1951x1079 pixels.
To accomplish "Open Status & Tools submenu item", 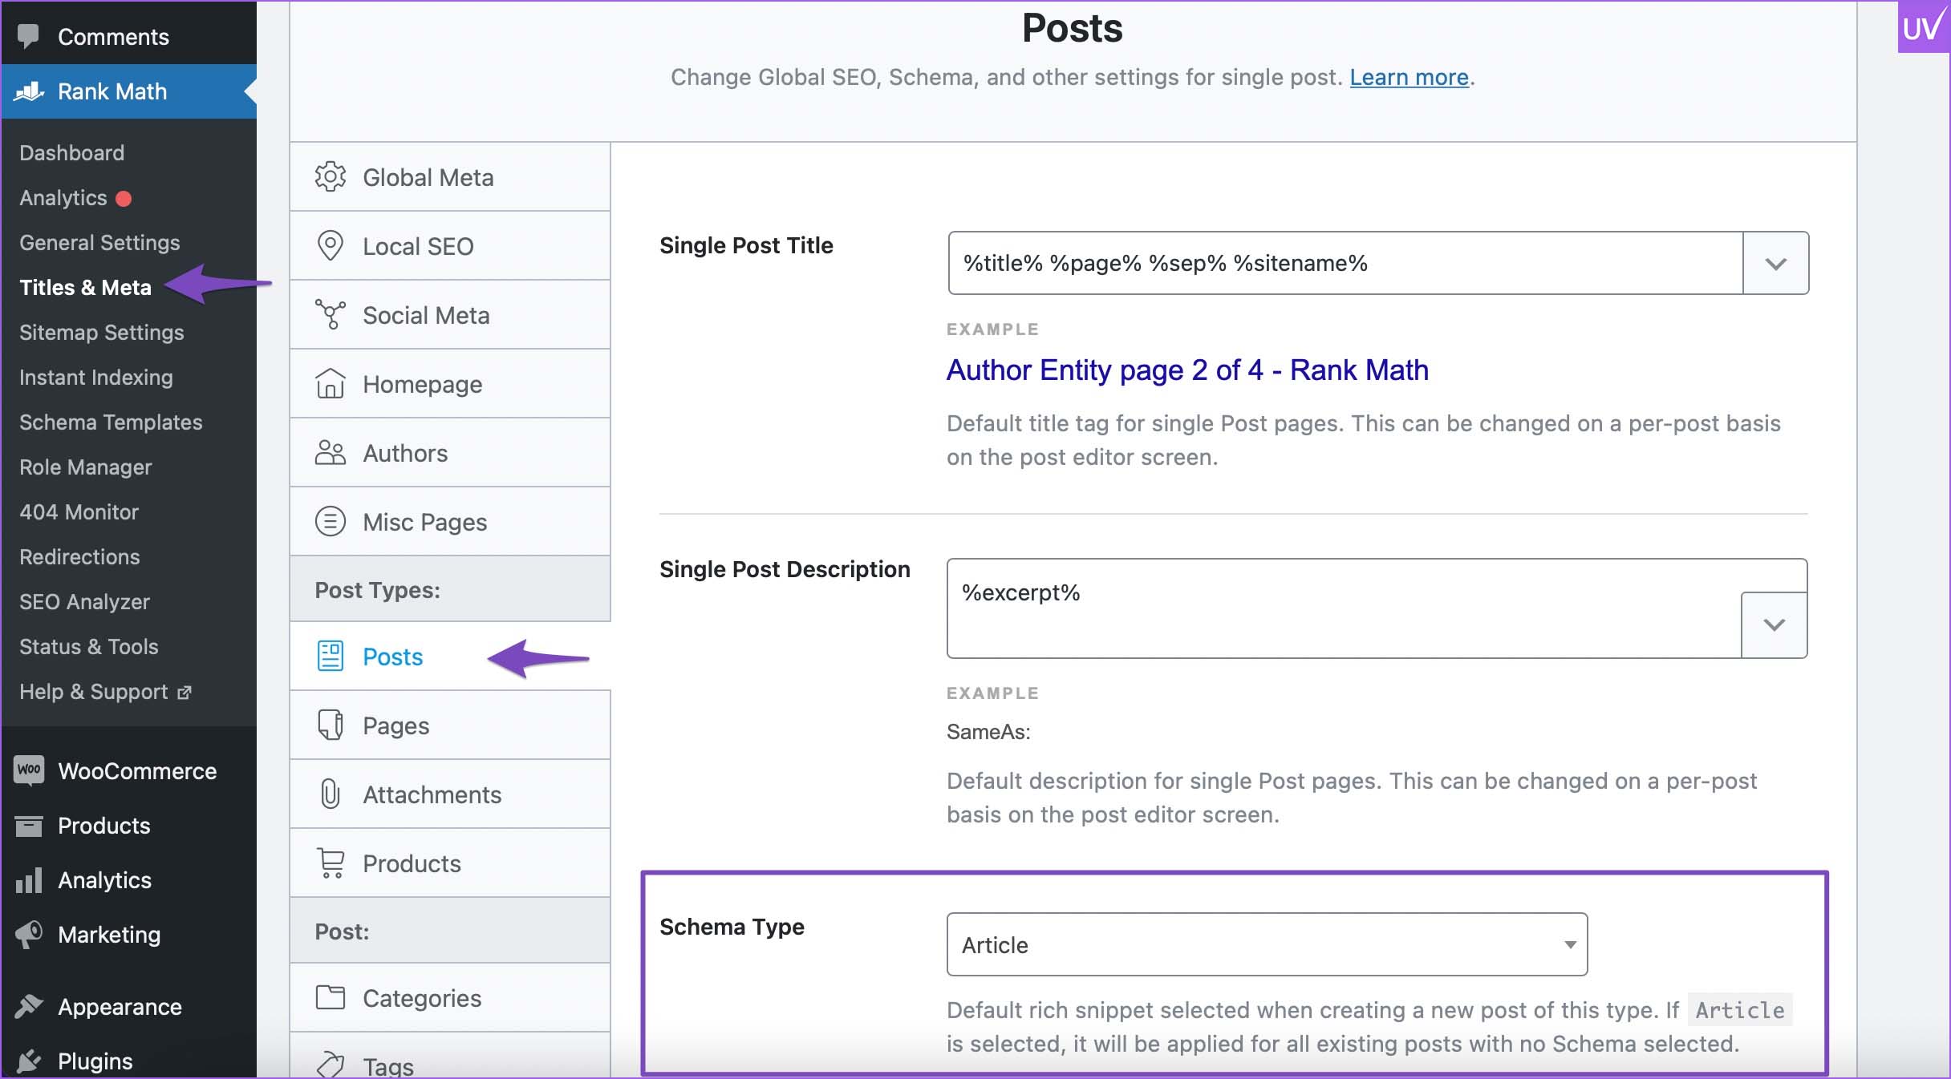I will coord(89,646).
